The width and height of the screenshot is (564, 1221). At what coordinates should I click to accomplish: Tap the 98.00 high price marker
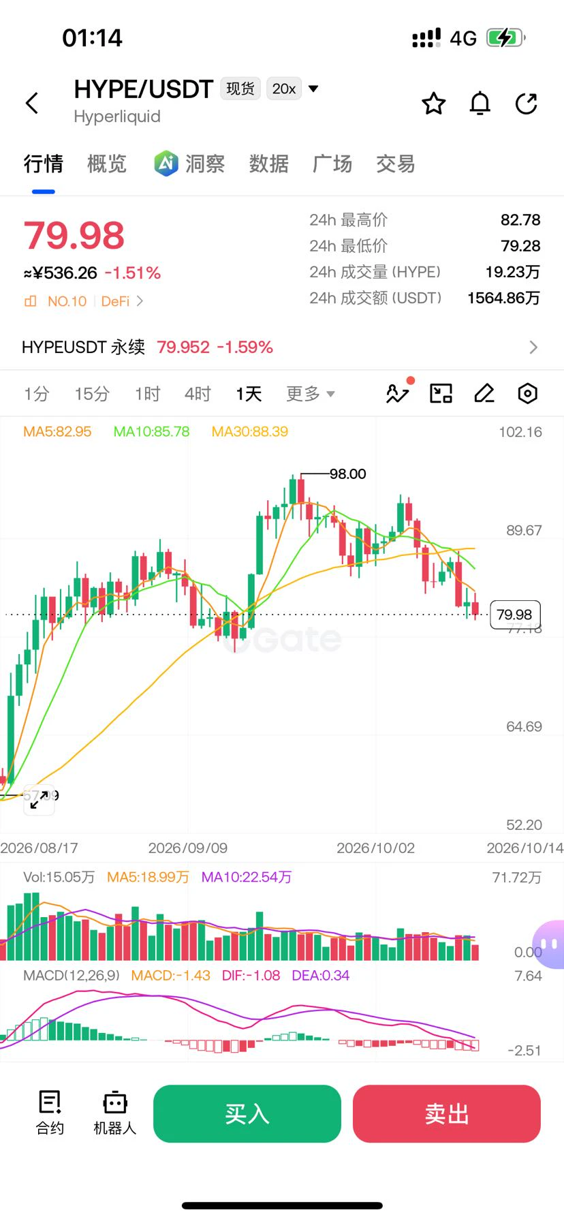pos(347,474)
